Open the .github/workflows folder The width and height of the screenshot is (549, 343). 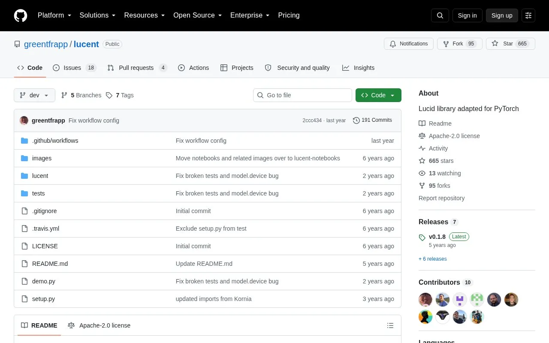pos(55,141)
